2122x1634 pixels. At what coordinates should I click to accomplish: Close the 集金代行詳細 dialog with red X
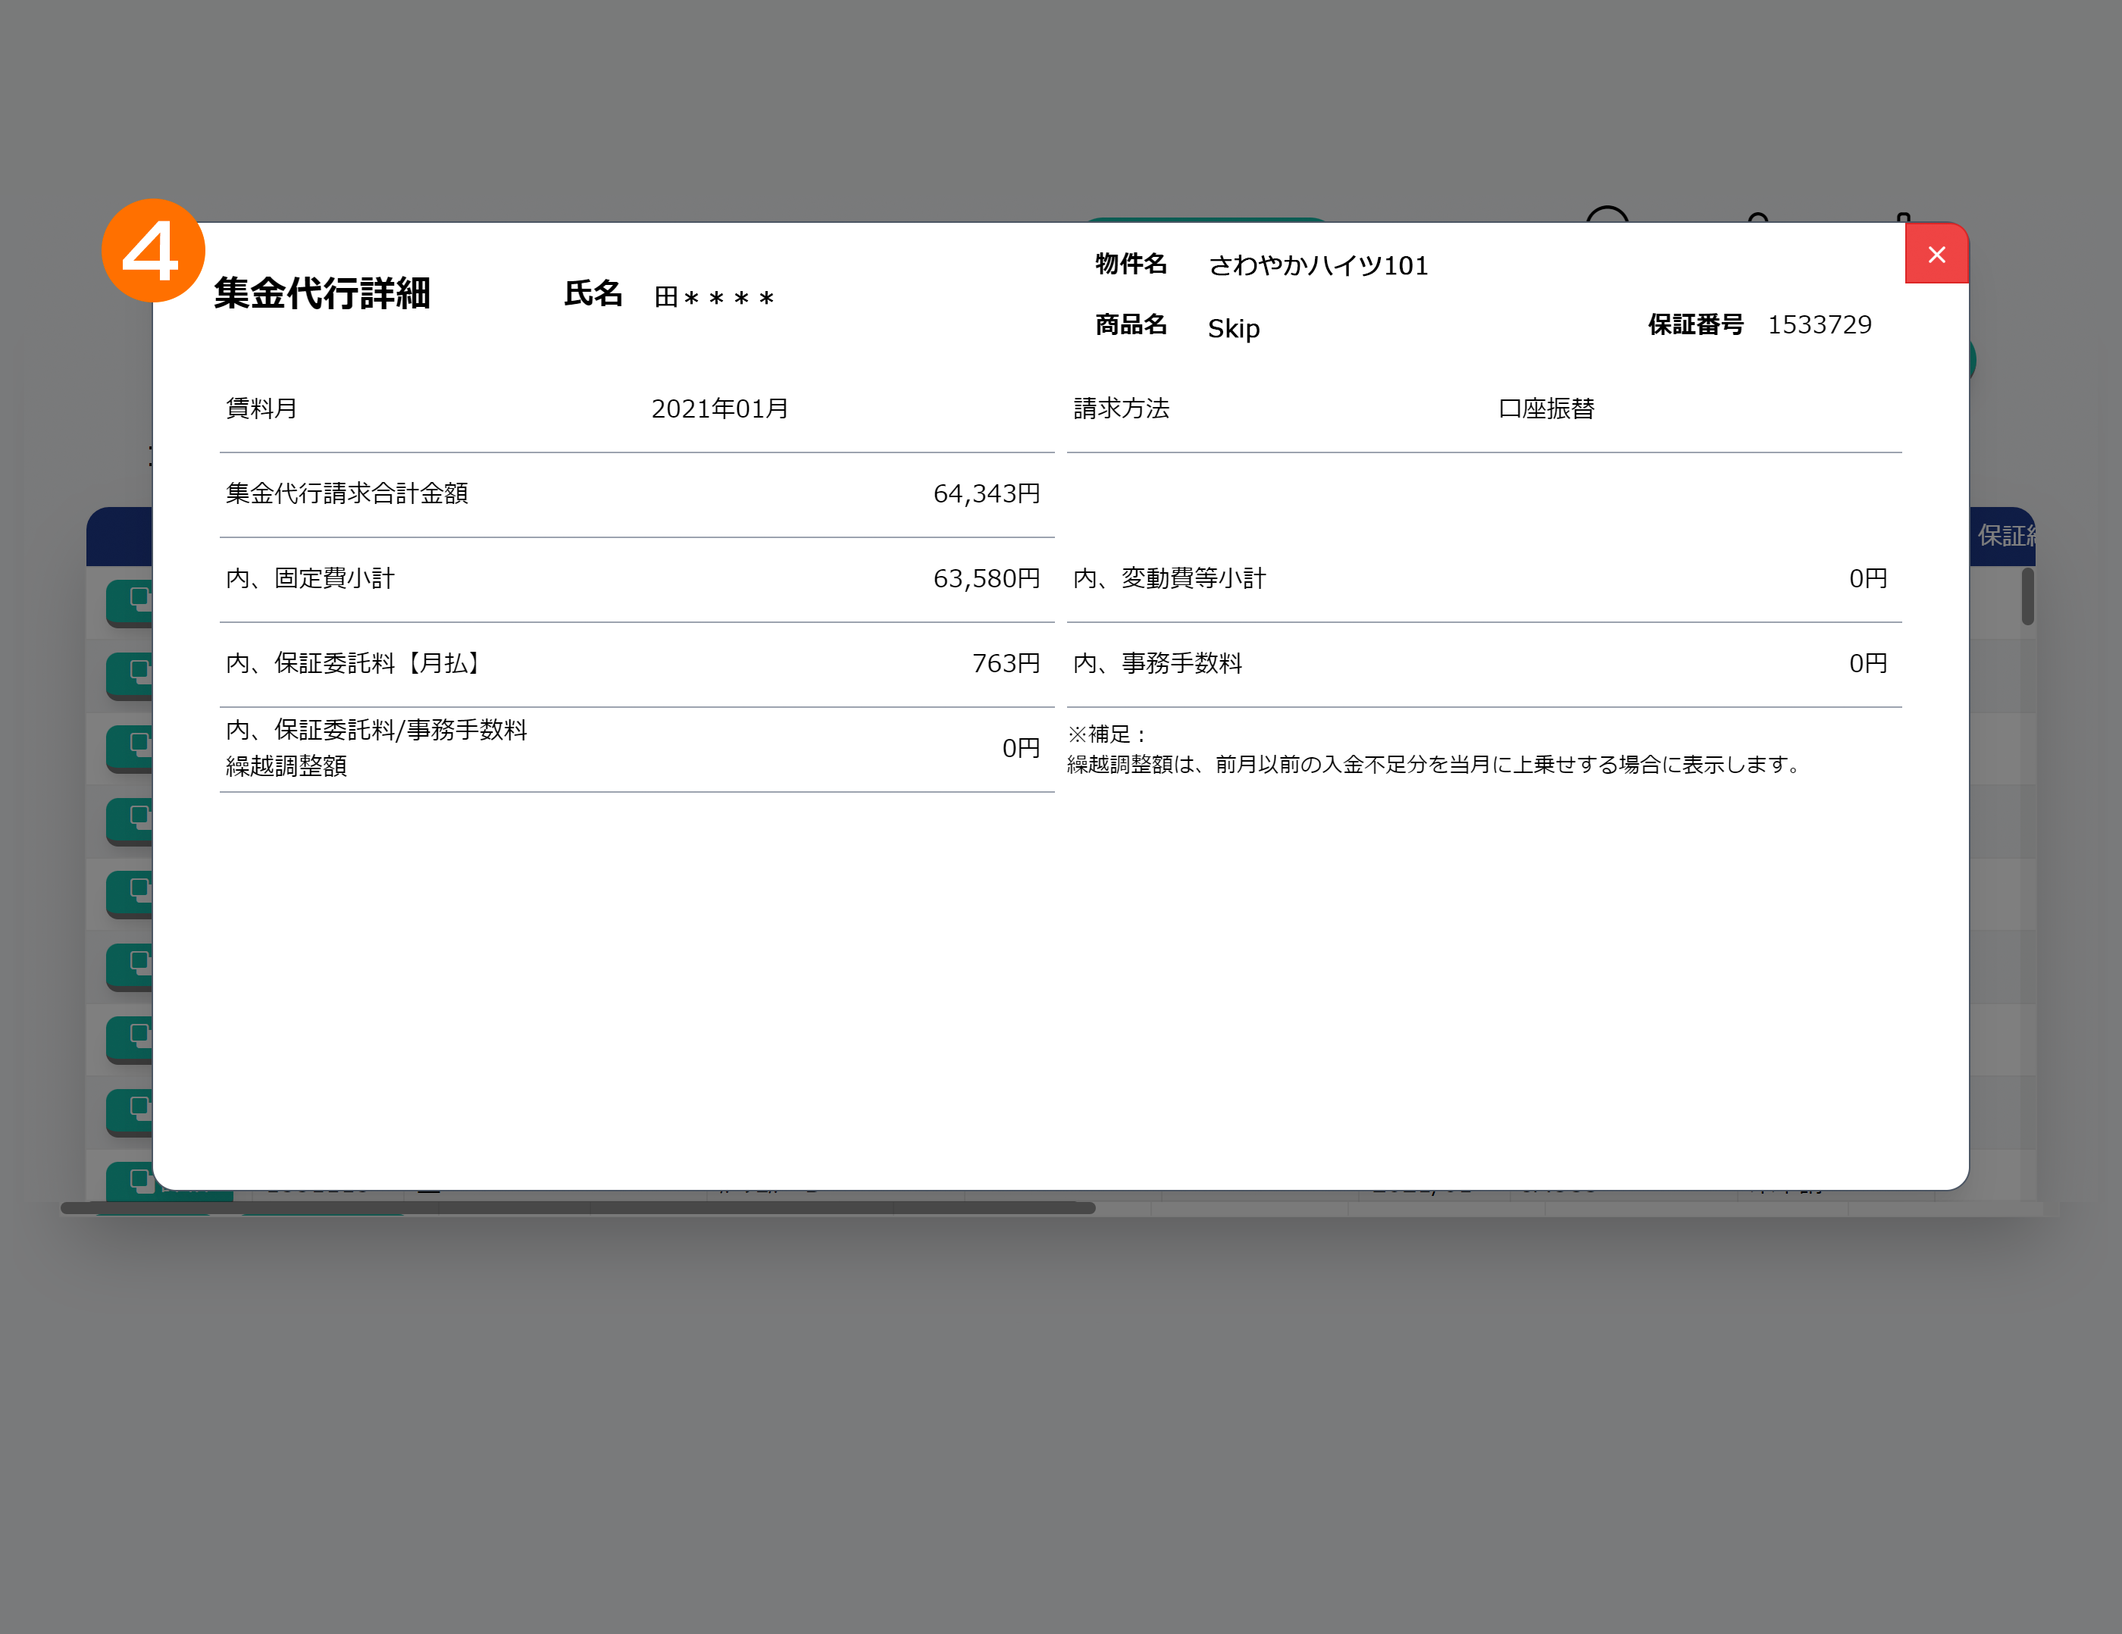(x=1936, y=255)
